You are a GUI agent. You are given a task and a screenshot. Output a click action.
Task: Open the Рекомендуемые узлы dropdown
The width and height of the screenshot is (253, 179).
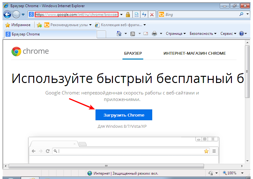68,25
